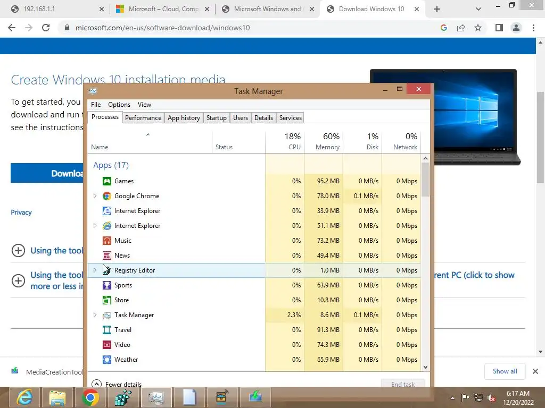The height and width of the screenshot is (408, 545).
Task: Click the Weather app icon
Action: click(106, 360)
